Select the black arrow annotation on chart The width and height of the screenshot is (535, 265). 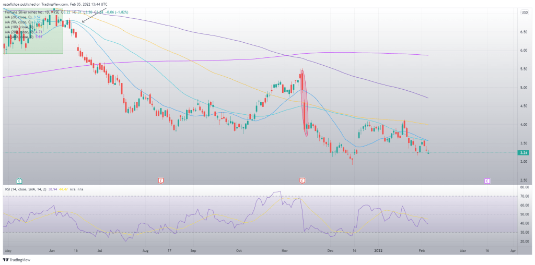tap(87, 18)
